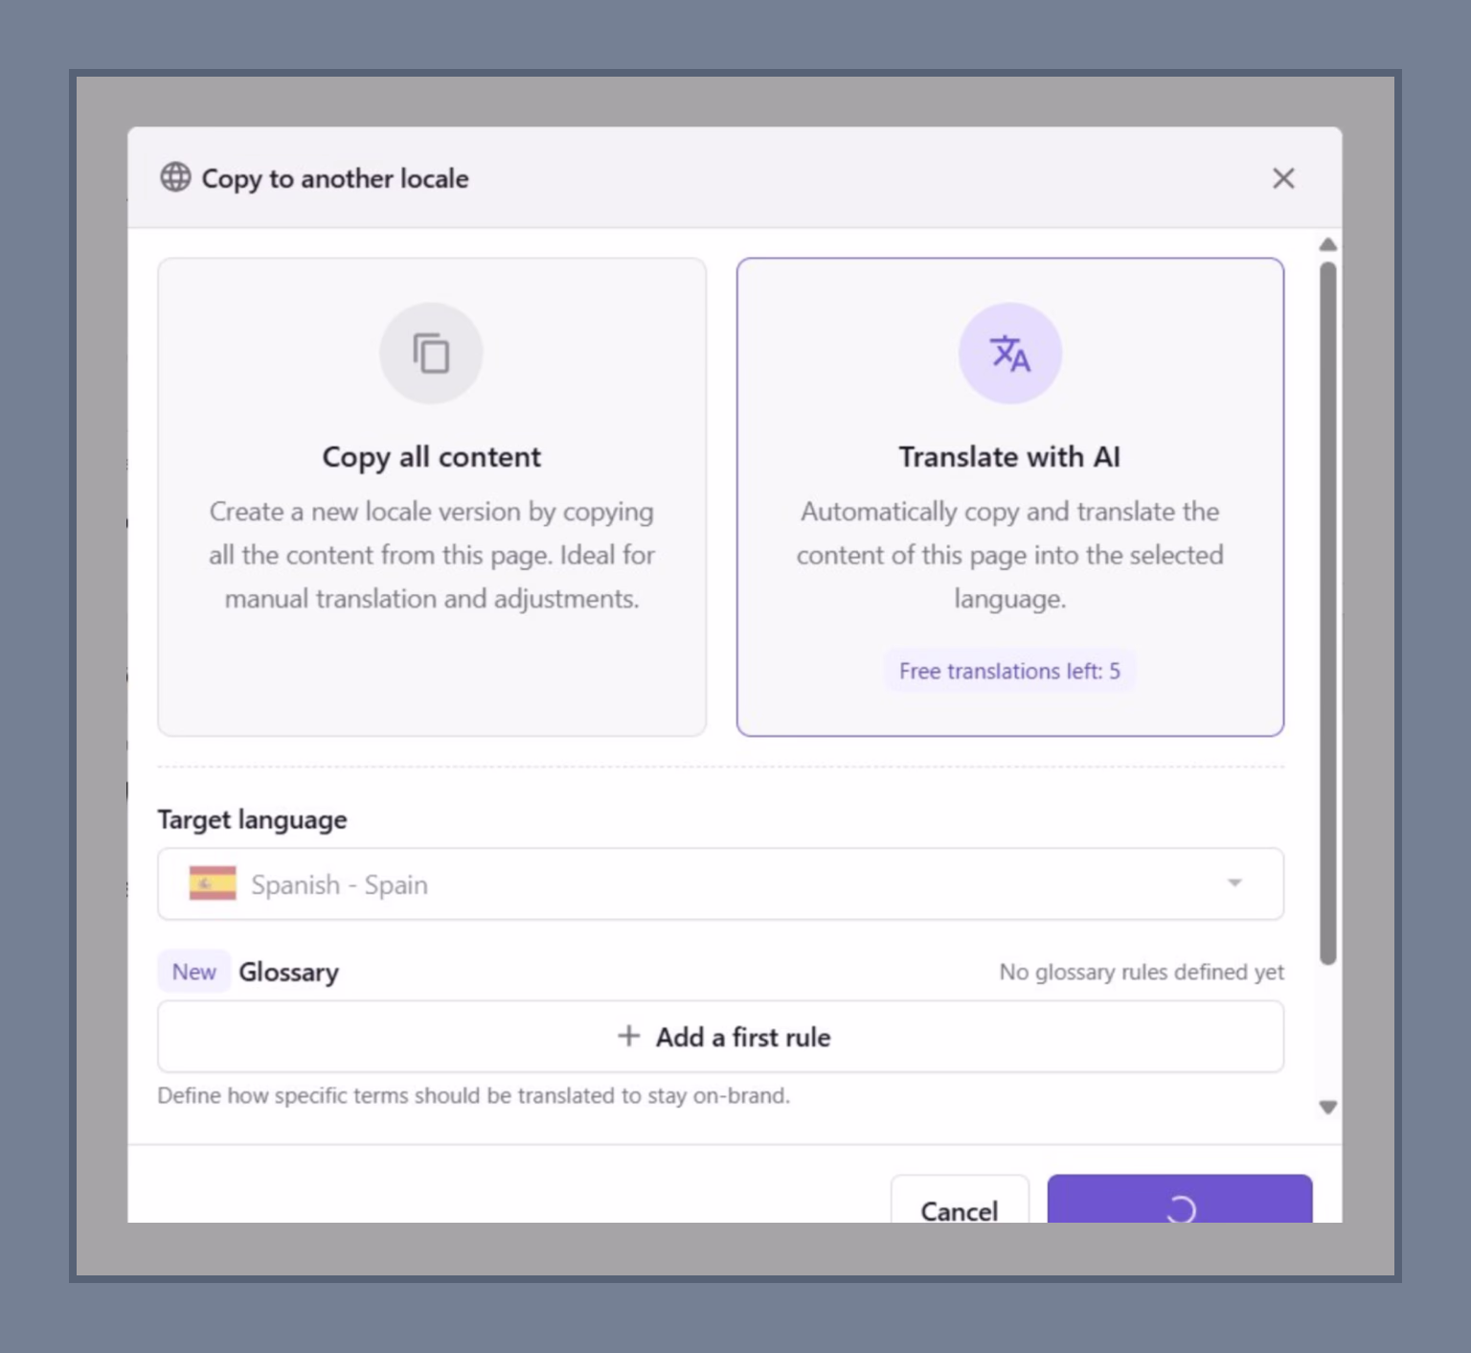This screenshot has height=1353, width=1471.
Task: Click Add a first rule
Action: [x=721, y=1036]
